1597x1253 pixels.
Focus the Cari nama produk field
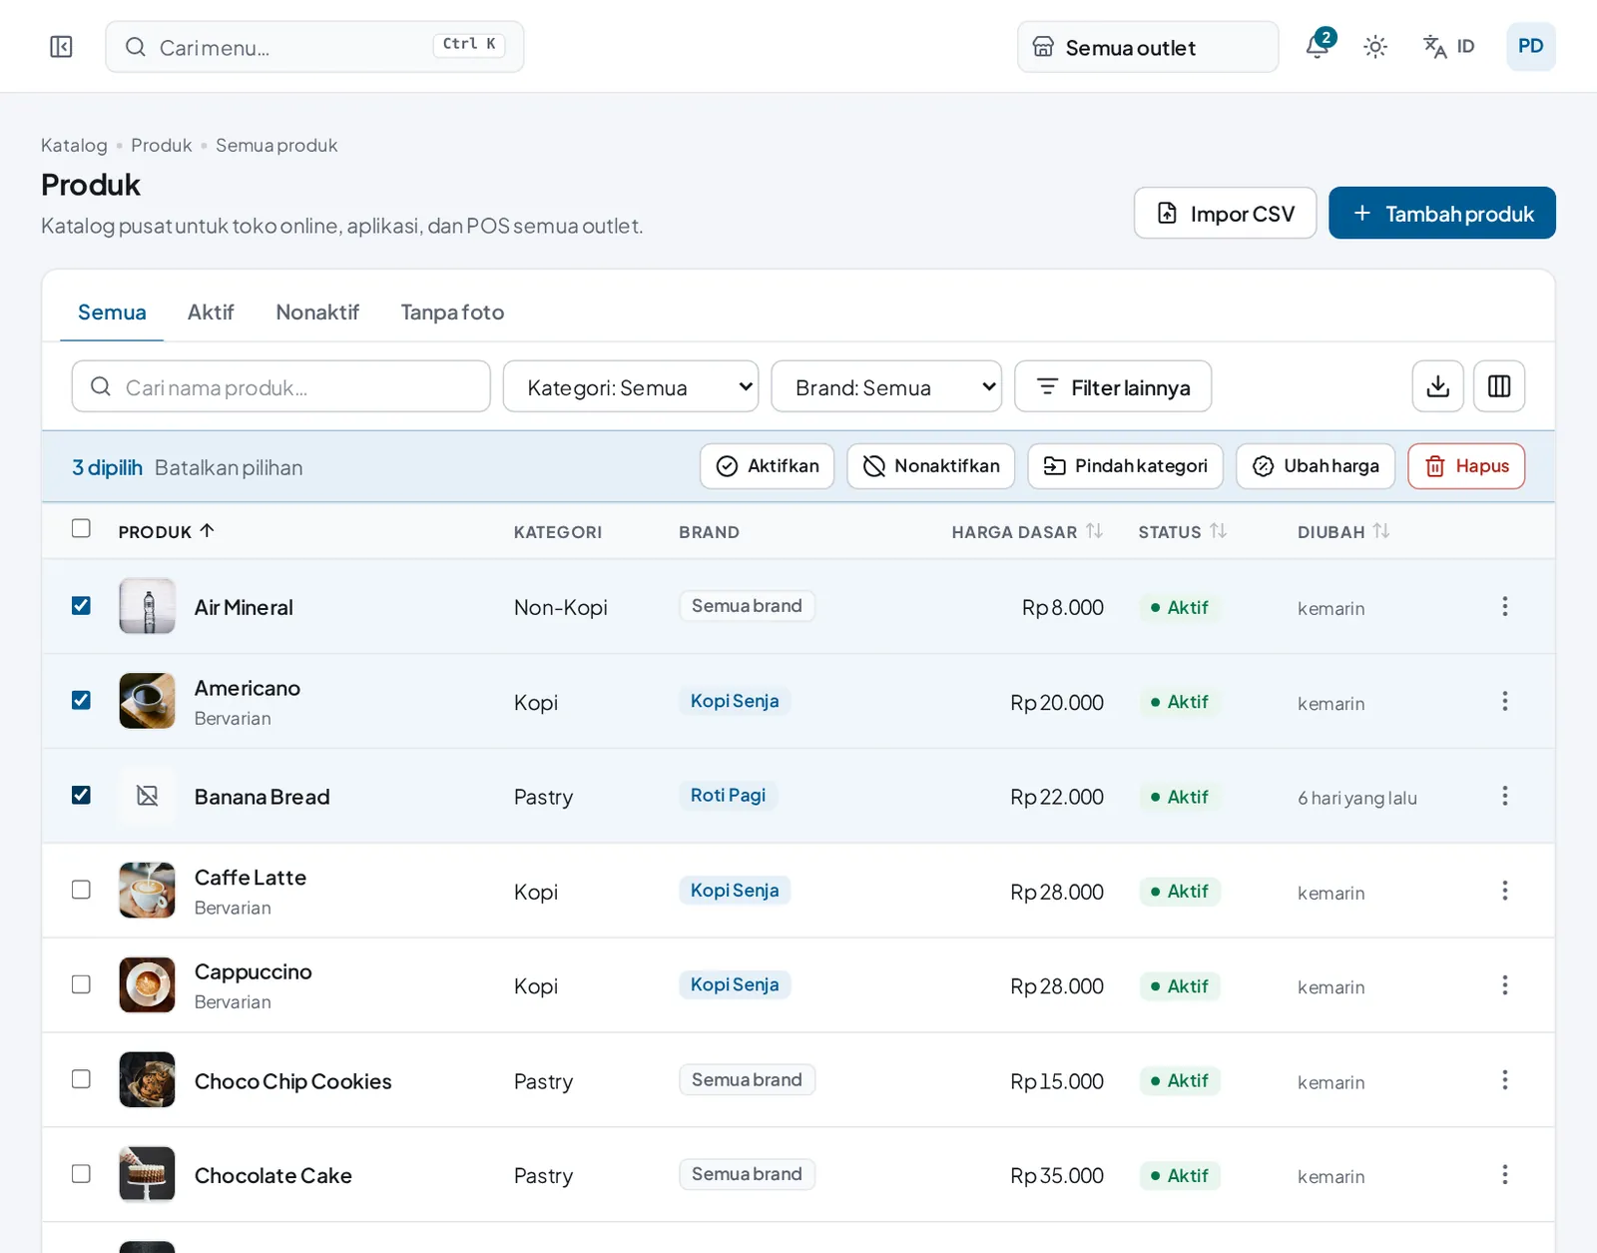280,386
